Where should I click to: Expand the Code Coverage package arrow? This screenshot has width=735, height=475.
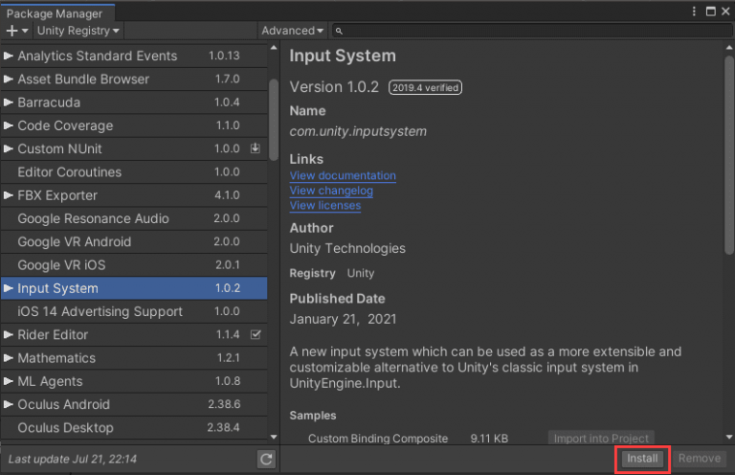coord(8,125)
